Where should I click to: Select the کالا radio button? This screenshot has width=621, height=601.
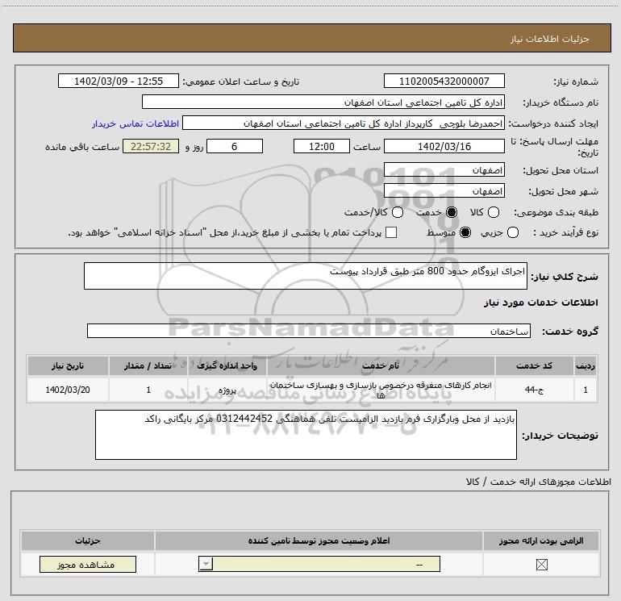[494, 212]
